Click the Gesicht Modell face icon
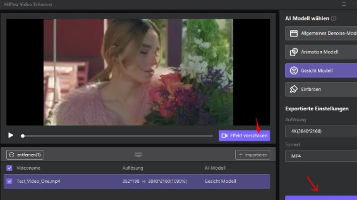357x200 pixels. click(293, 70)
